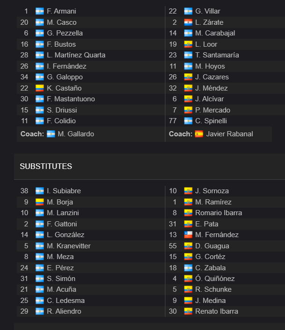Click Colombia flag next to M. Borja
Image resolution: width=285 pixels, height=330 pixels.
point(40,202)
